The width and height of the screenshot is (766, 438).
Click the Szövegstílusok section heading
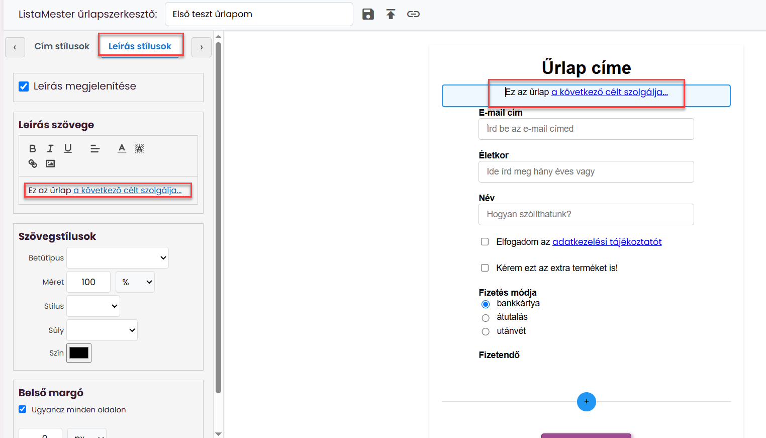point(57,236)
